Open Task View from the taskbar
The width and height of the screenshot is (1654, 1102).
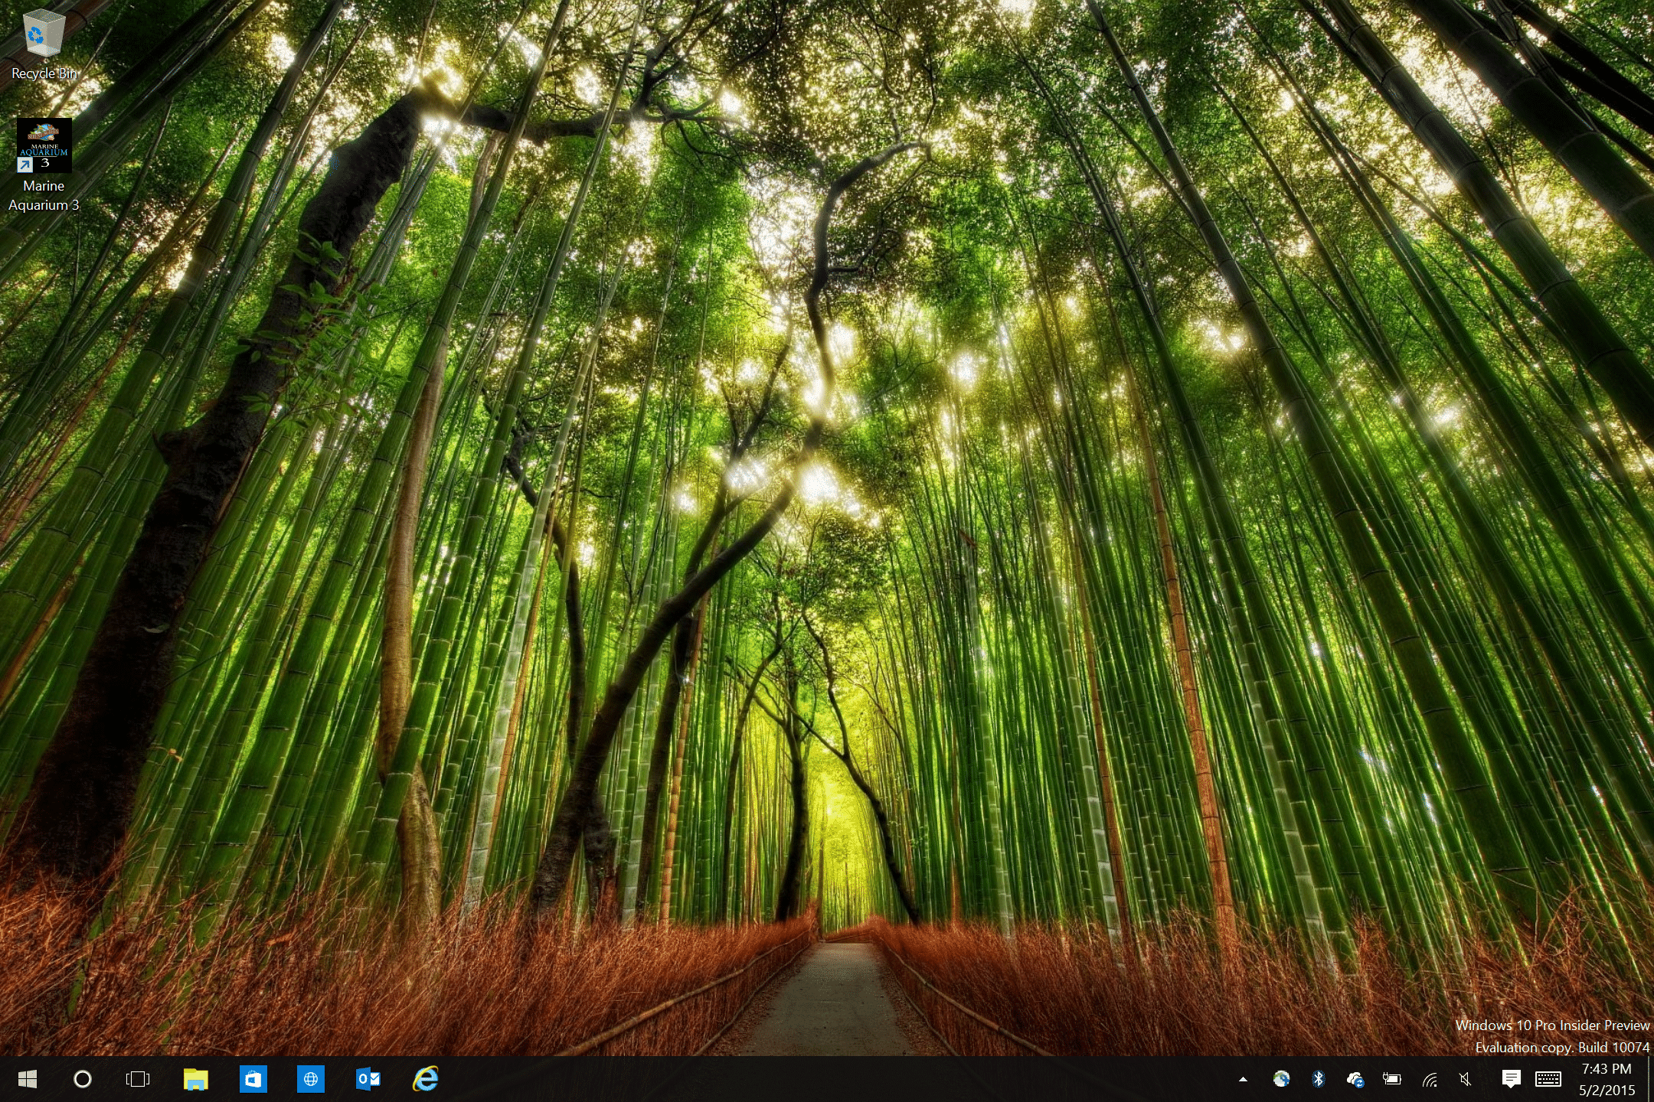138,1079
